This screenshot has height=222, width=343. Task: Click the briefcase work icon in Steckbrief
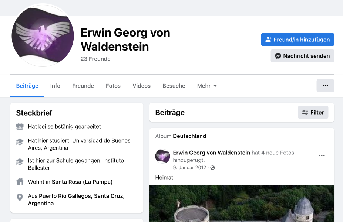pyautogui.click(x=20, y=126)
